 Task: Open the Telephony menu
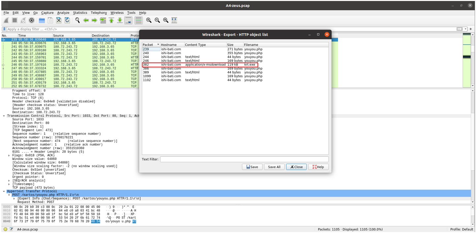pos(99,13)
